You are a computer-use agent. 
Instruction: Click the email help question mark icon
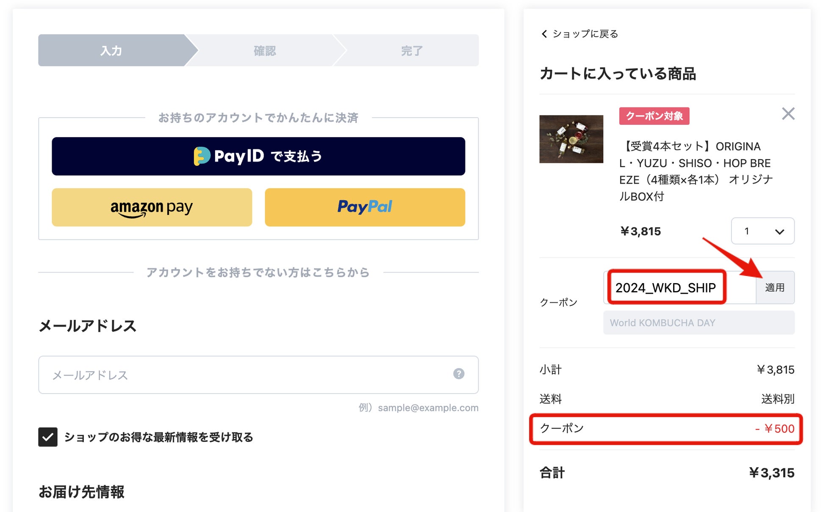tap(458, 374)
